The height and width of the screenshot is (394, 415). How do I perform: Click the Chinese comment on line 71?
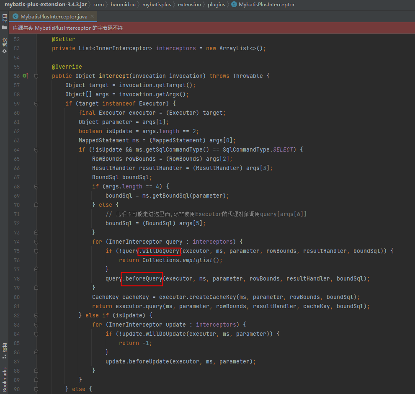[206, 214]
